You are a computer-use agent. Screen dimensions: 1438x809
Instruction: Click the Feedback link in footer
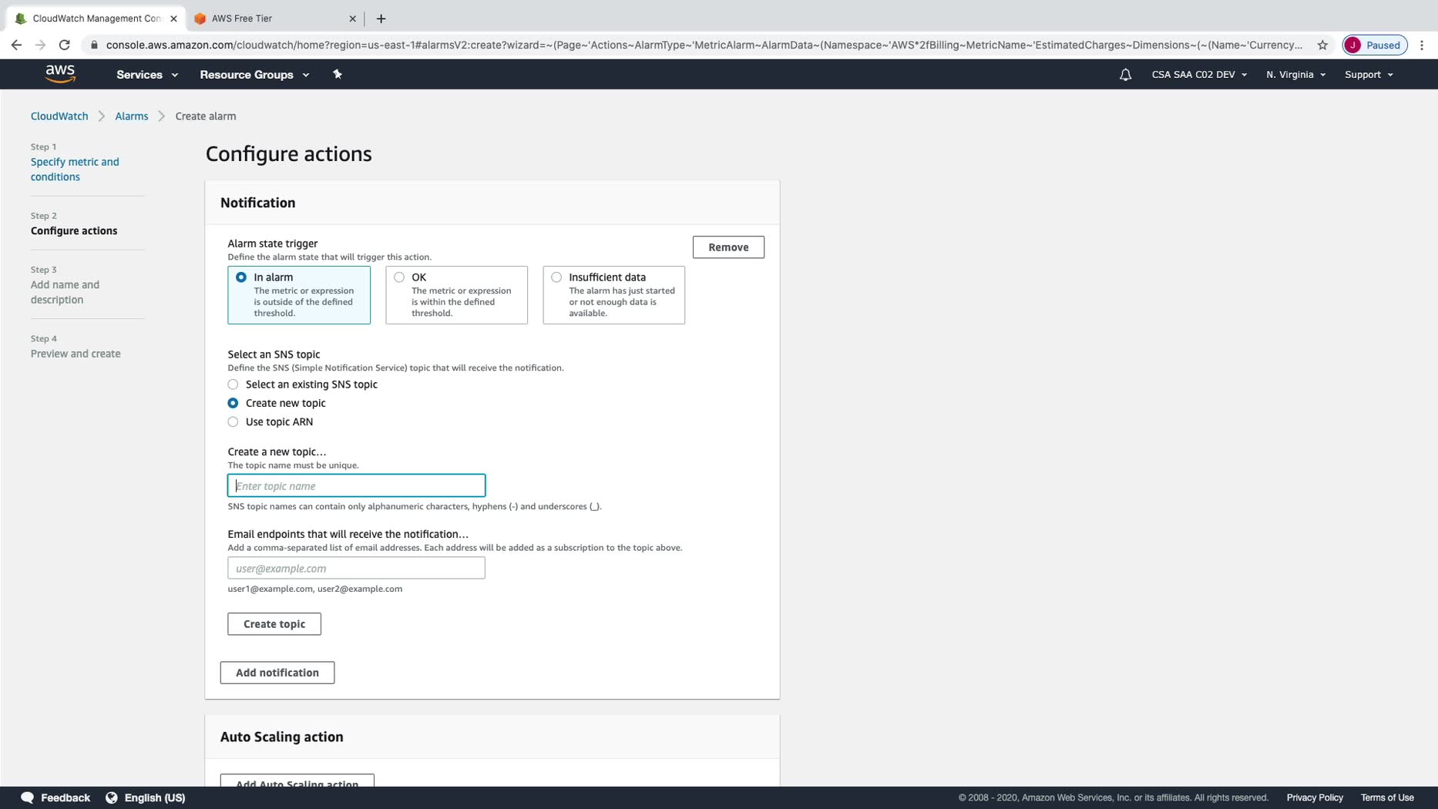click(66, 797)
